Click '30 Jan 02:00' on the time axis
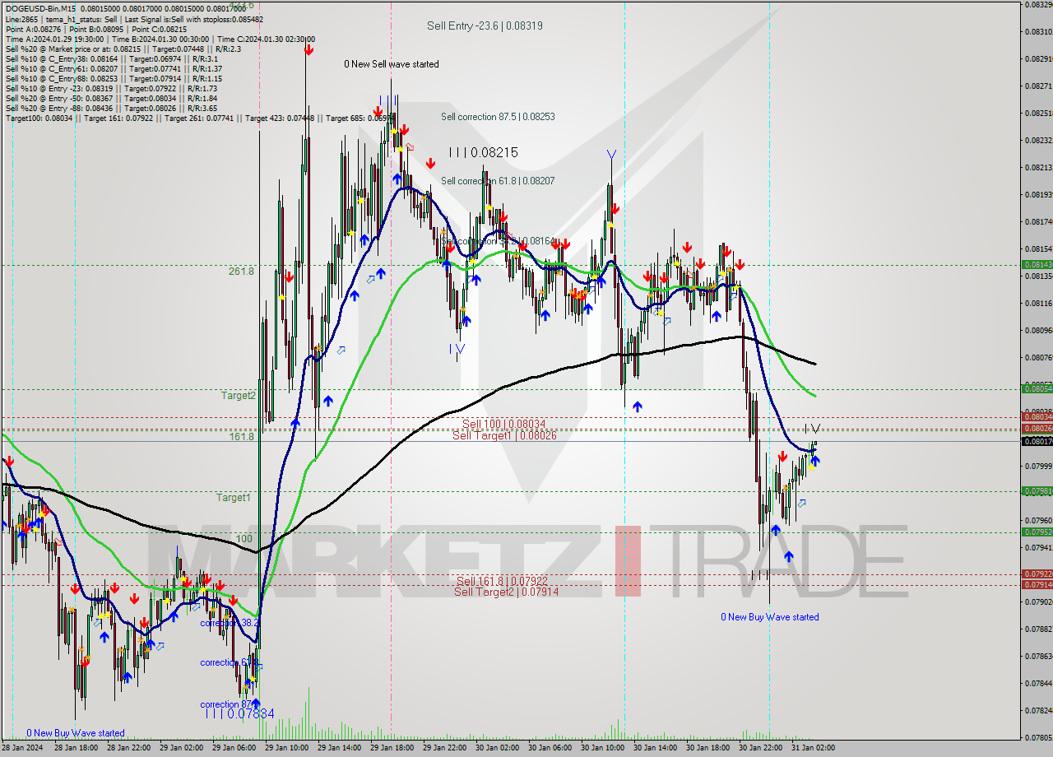The image size is (1053, 757). point(497,748)
